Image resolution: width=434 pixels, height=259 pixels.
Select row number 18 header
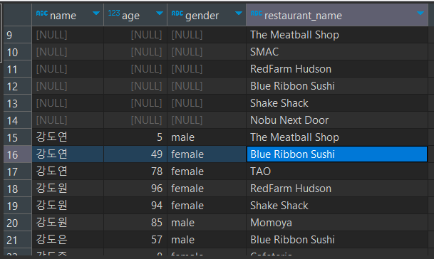(x=17, y=189)
